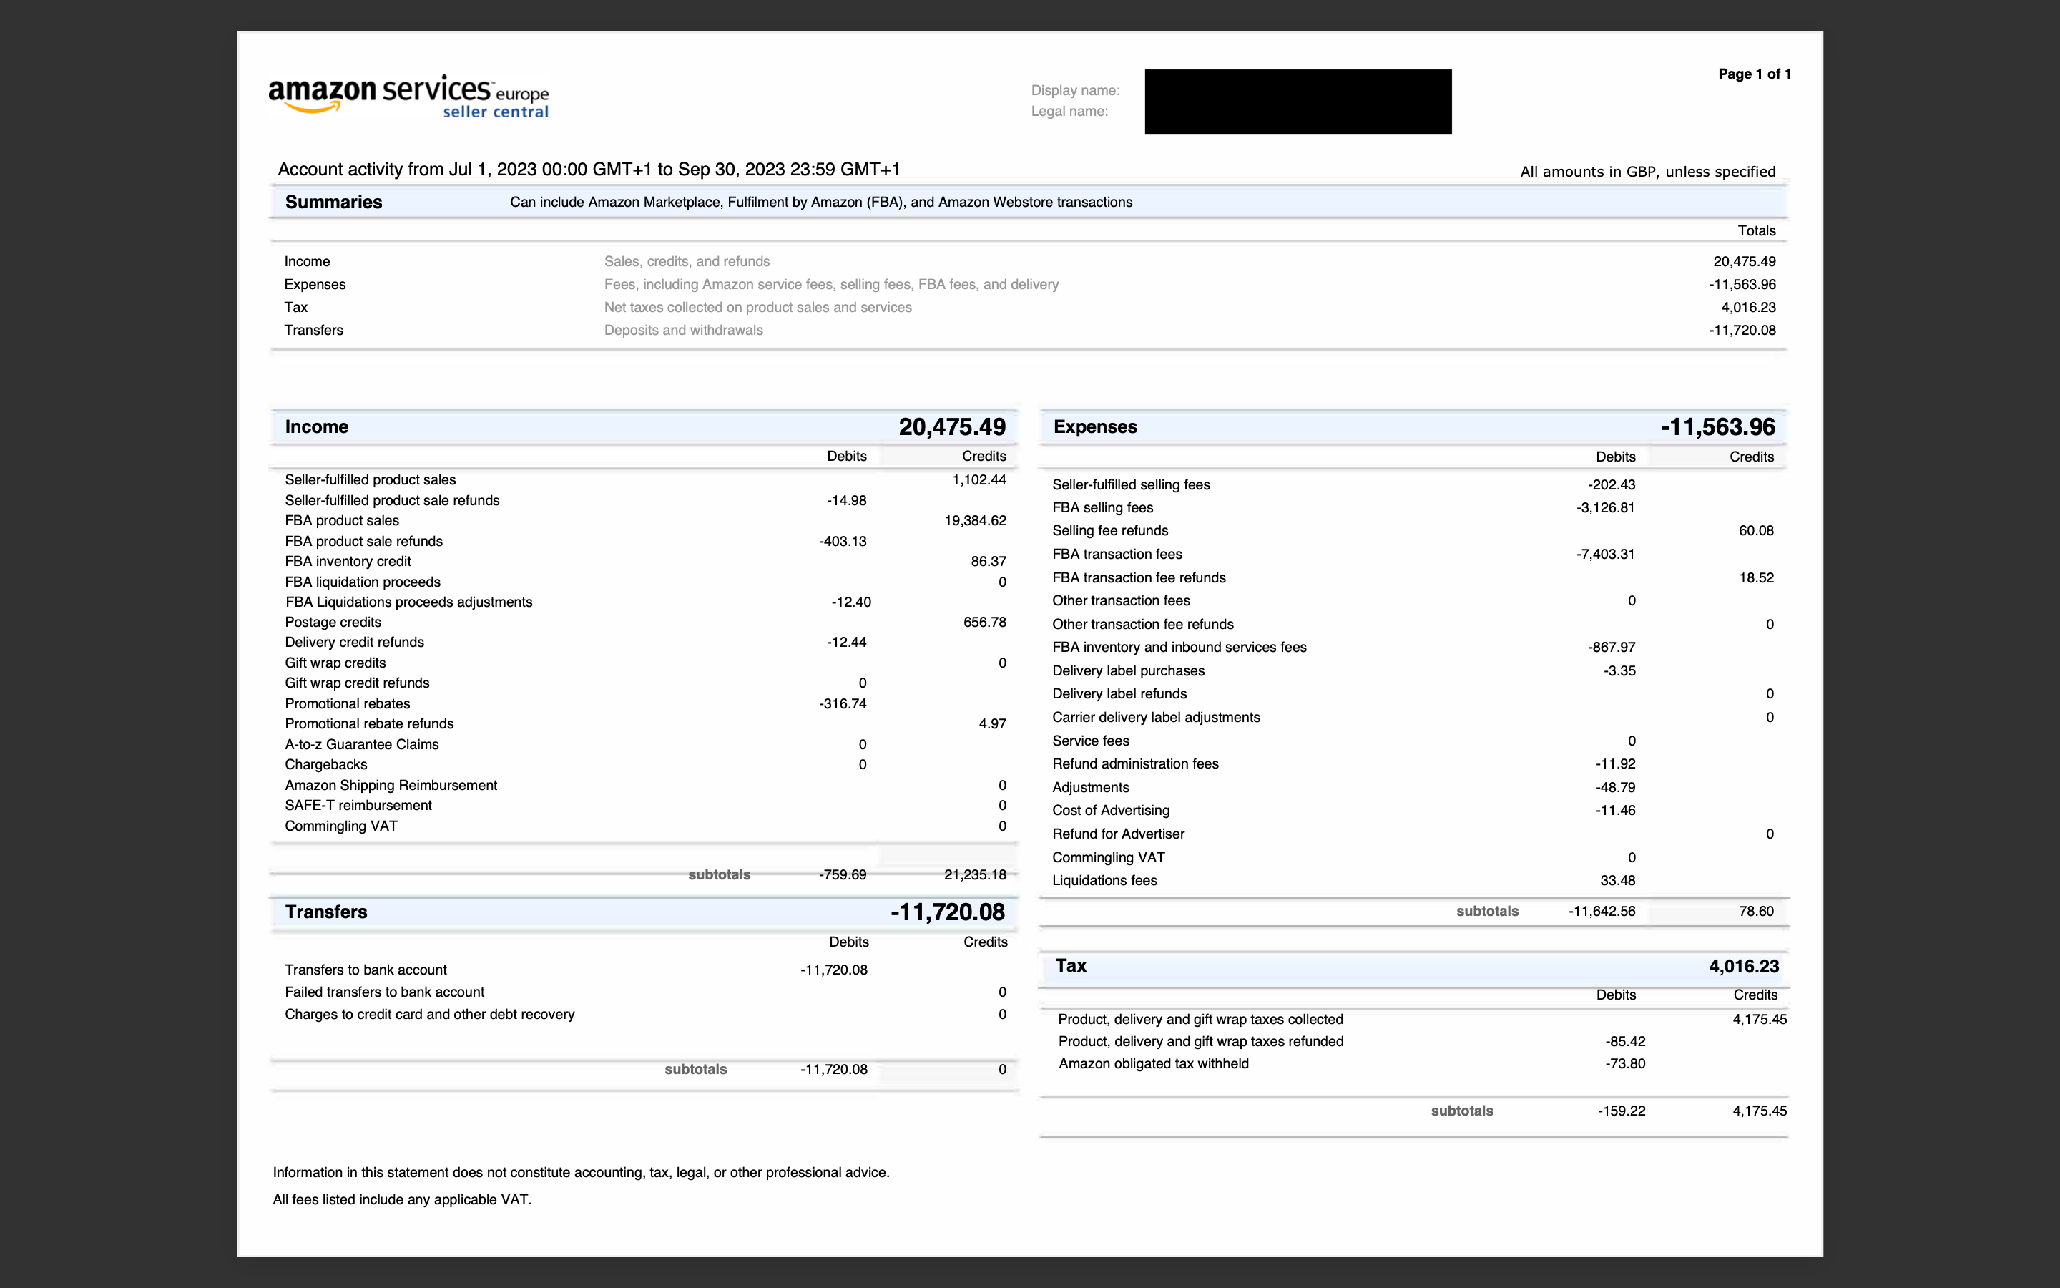Click "Gift wrap credits" row label

[335, 663]
